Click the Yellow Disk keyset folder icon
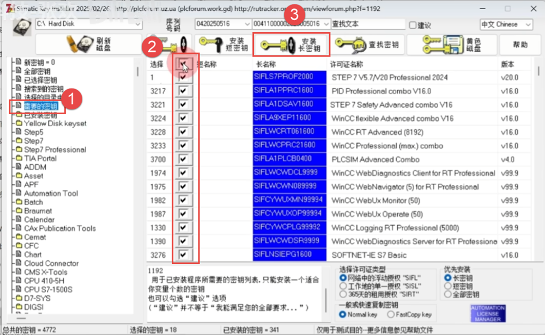 coord(19,123)
